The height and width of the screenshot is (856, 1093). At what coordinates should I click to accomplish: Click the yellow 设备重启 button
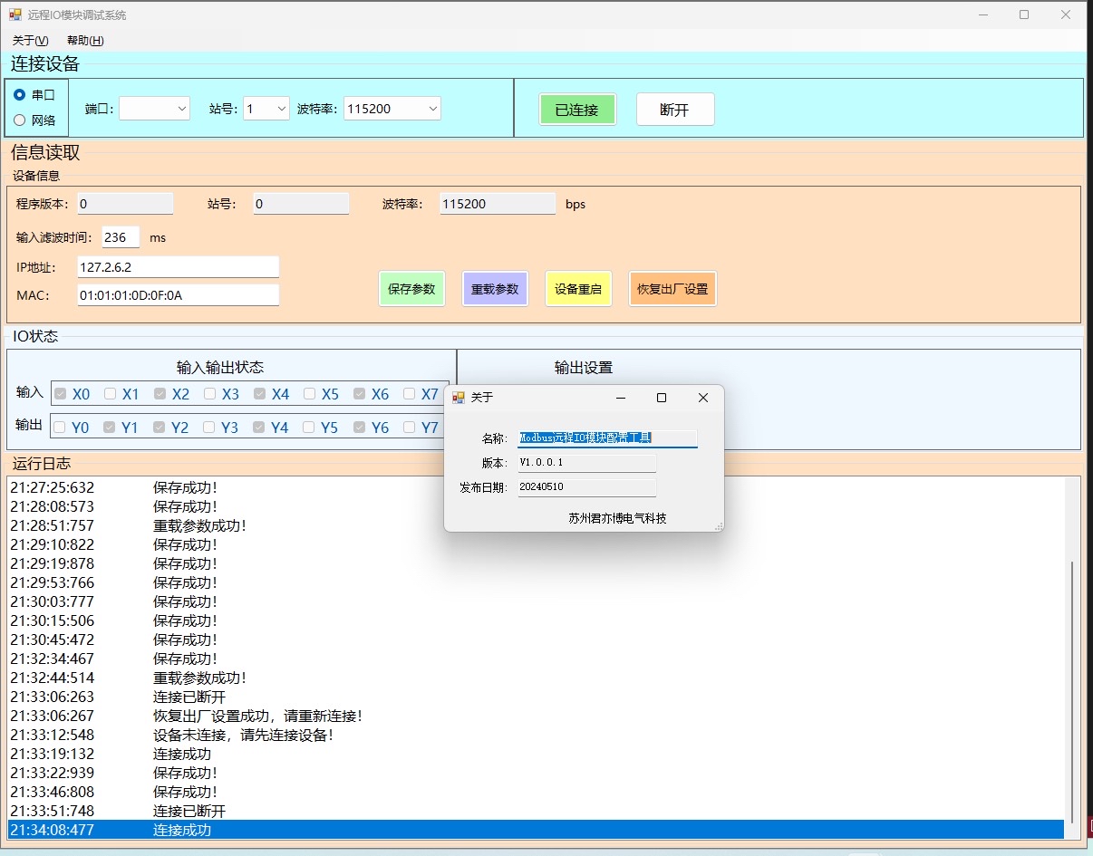[578, 289]
